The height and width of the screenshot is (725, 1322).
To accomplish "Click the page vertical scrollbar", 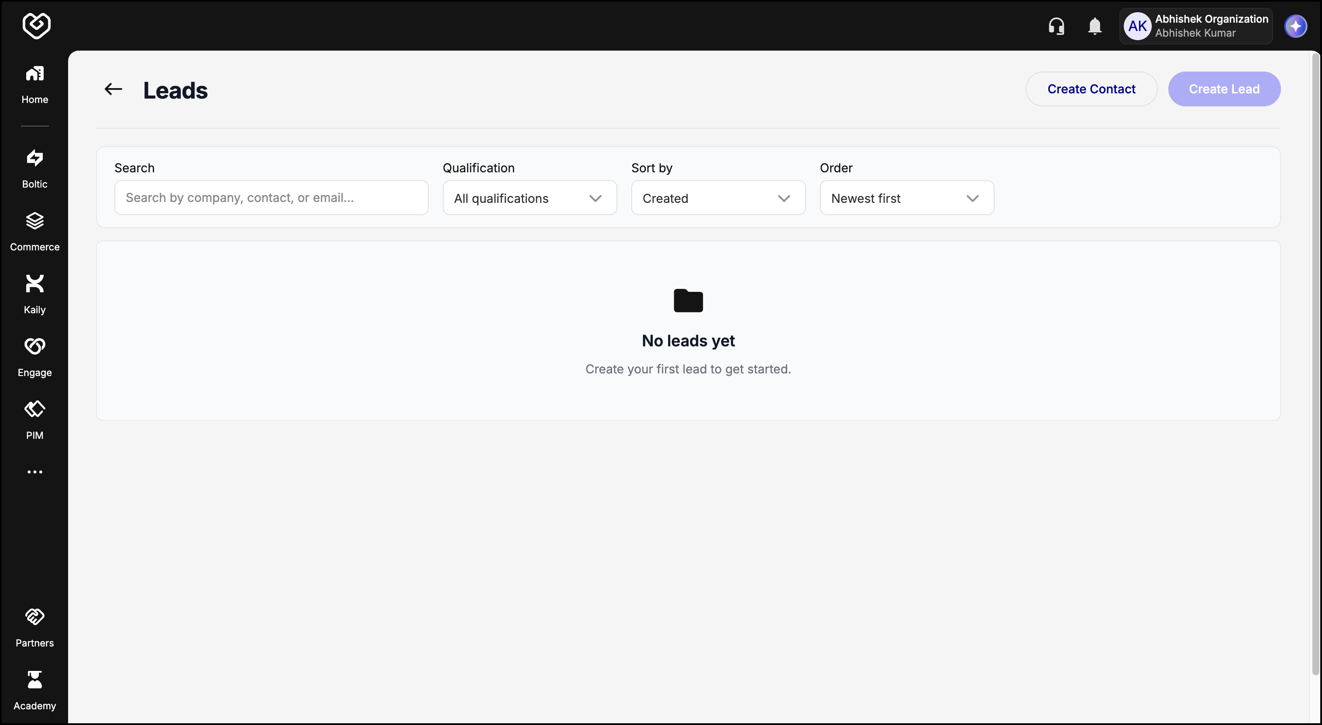I will [1316, 364].
